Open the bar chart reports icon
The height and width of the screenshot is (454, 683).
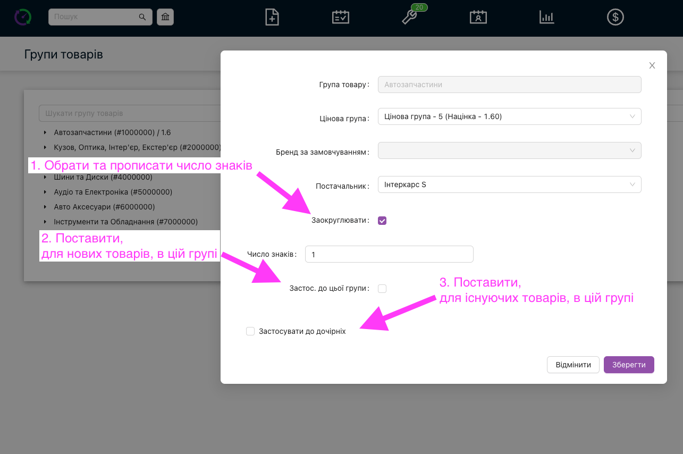546,17
